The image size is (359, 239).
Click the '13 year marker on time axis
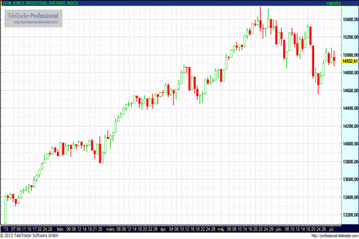(5, 228)
